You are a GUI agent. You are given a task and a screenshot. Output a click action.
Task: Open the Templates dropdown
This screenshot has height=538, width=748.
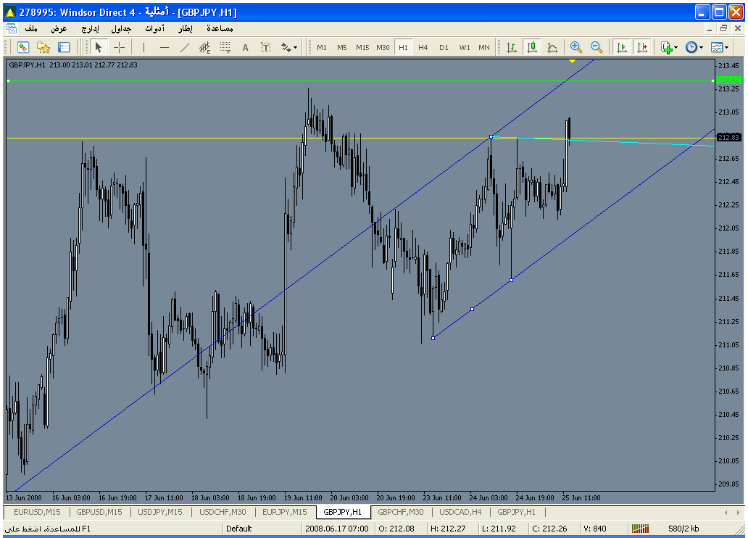click(x=720, y=47)
